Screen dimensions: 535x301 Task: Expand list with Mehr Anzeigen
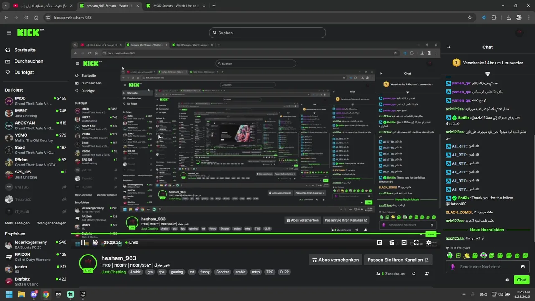point(17,223)
